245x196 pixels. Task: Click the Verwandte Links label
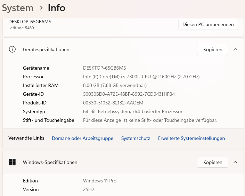(26, 138)
